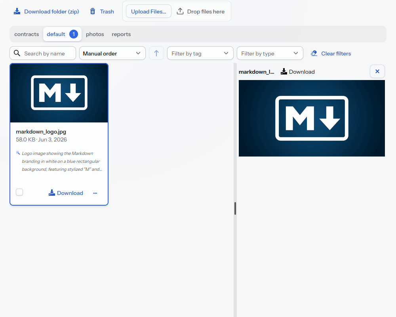Click the count badge on the default tab
This screenshot has height=317, width=396.
tap(74, 34)
